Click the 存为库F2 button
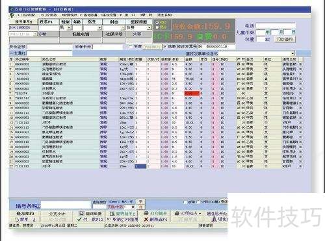 click(x=25, y=214)
